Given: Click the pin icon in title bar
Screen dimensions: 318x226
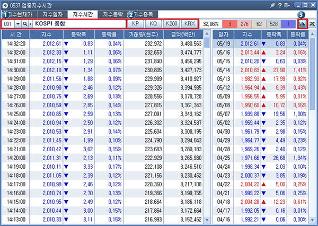Looking at the screenshot, I should coord(272,5).
